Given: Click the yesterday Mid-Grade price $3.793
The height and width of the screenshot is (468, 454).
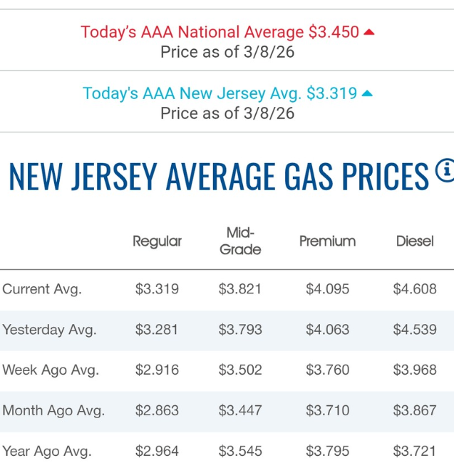Looking at the screenshot, I should click(x=240, y=330).
